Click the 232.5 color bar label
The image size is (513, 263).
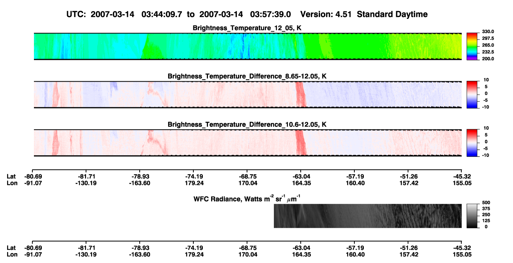[488, 52]
